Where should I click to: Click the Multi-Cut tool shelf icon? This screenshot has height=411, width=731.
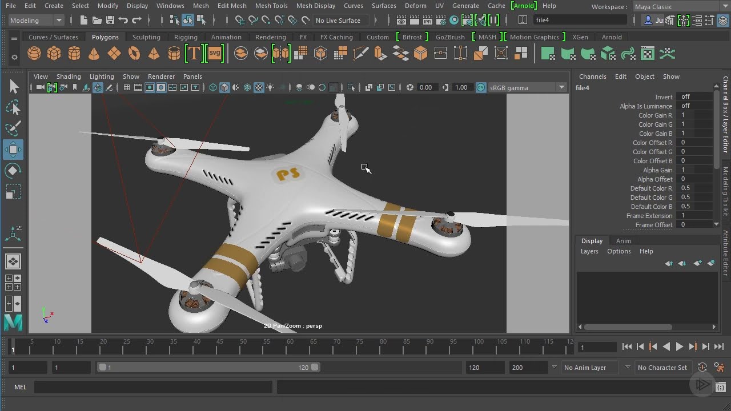[360, 54]
